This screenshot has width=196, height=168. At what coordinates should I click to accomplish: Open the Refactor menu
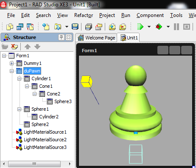tap(84, 15)
